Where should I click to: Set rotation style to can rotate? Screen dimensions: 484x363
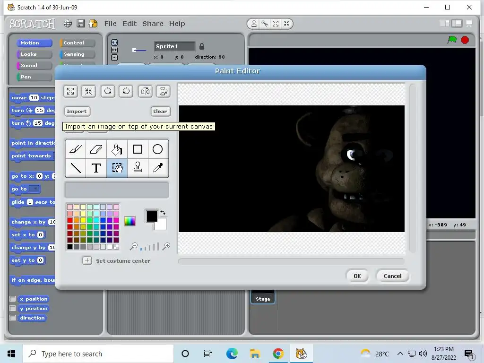[x=114, y=43]
